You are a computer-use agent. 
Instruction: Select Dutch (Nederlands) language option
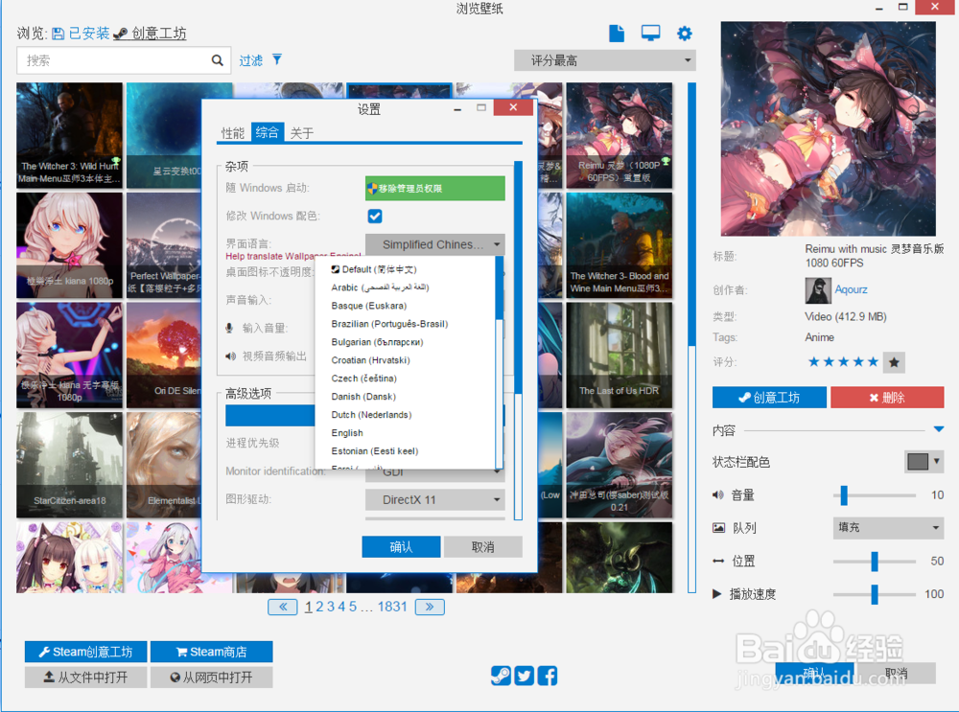pyautogui.click(x=405, y=414)
